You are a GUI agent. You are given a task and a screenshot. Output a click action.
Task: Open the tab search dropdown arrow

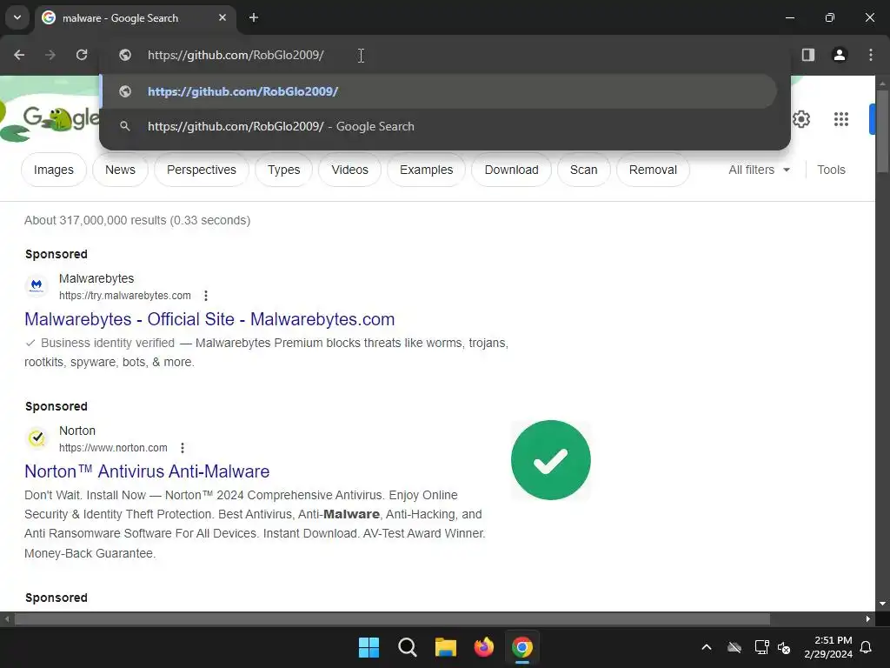tap(17, 17)
